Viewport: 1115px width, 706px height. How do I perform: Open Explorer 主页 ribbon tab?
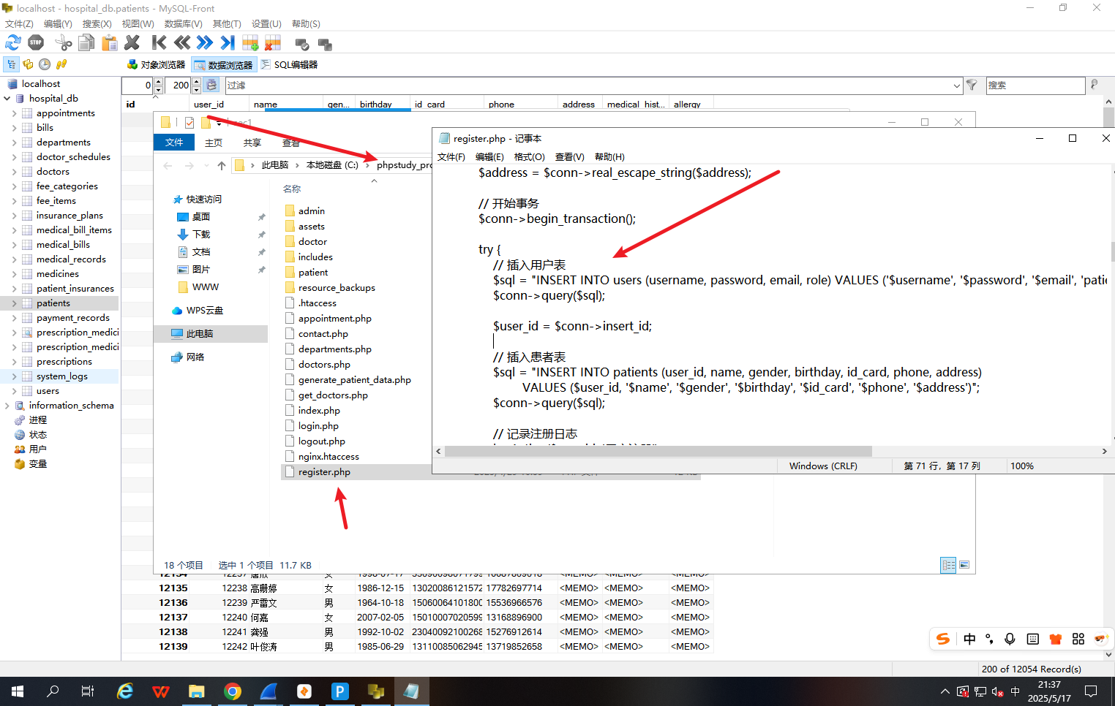[x=214, y=143]
